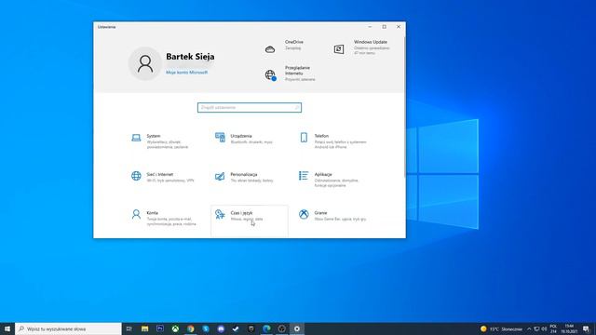Open File Explorer from the taskbar
Screen dimensions: 596x335
(145, 328)
